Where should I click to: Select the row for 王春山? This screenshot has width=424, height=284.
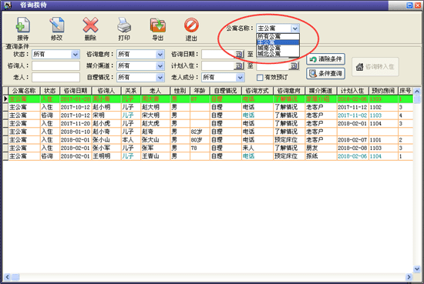(x=207, y=156)
